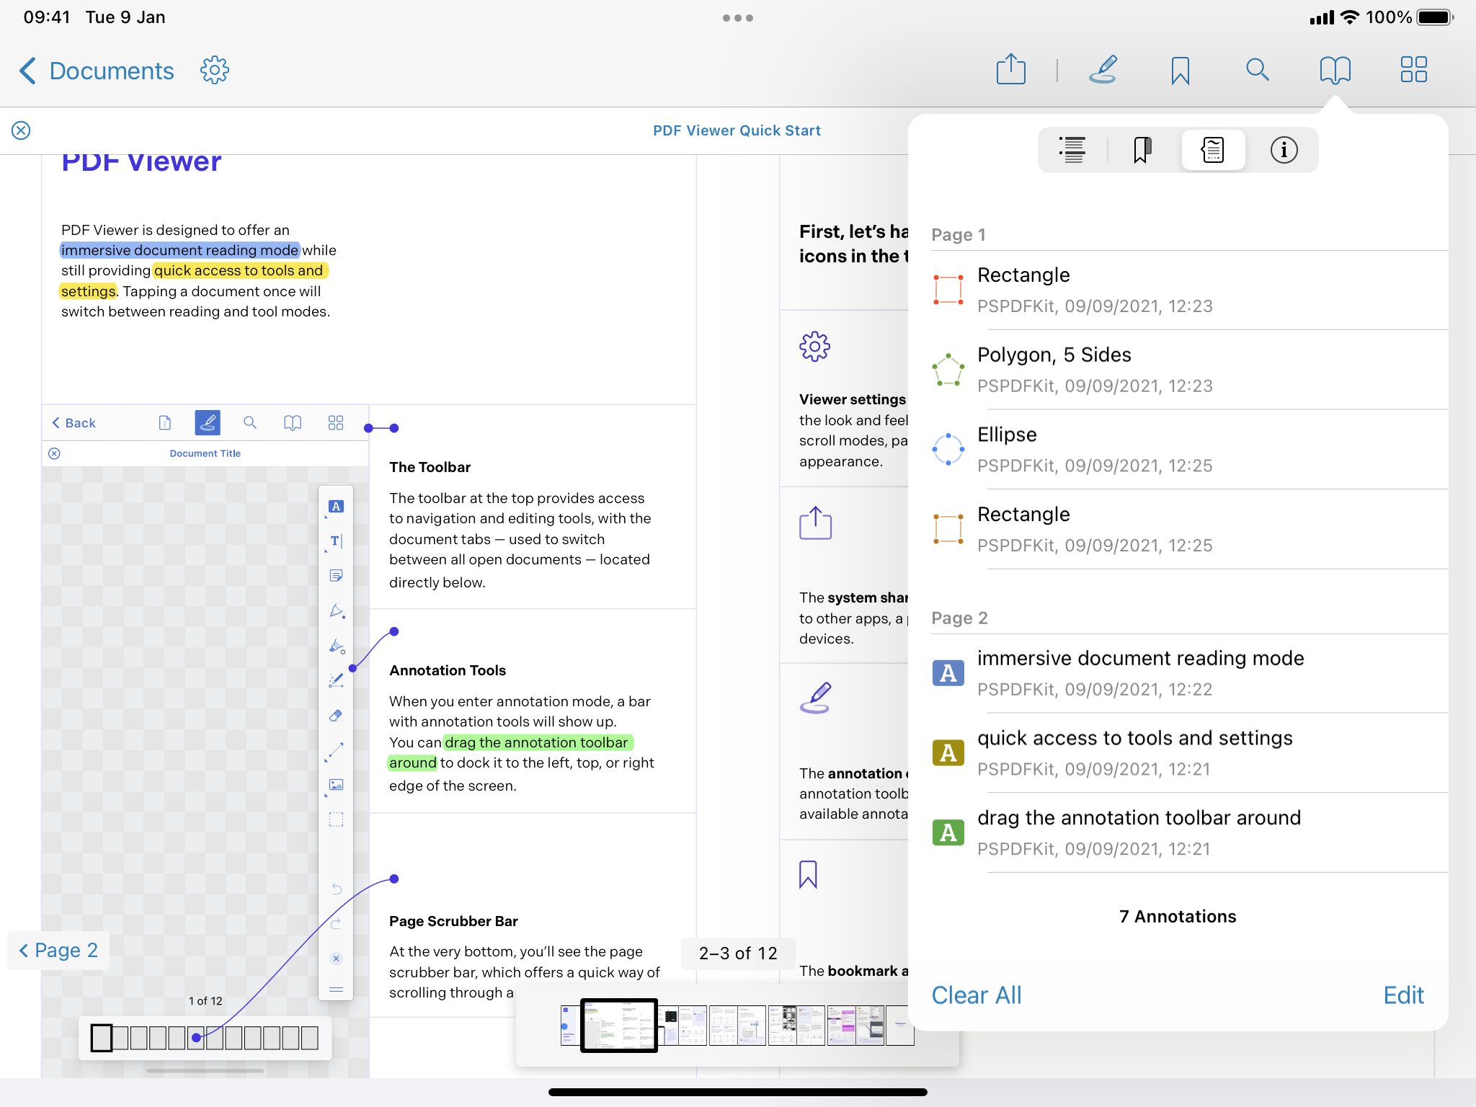Screen dimensions: 1476x1107
Task: Switch to the Outline list tab
Action: point(1072,150)
